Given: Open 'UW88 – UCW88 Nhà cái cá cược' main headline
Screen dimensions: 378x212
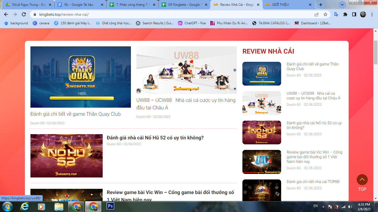Looking at the screenshot, I should click(186, 104).
